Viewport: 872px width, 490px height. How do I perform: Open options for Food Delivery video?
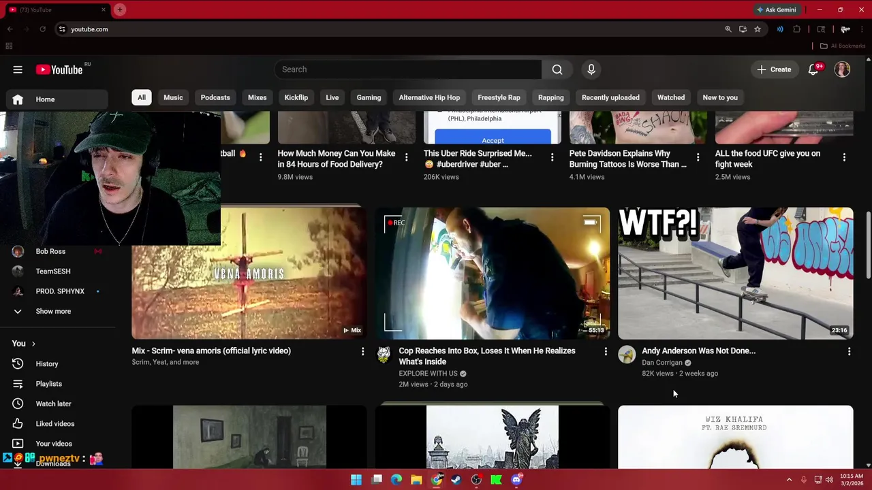[x=406, y=157]
